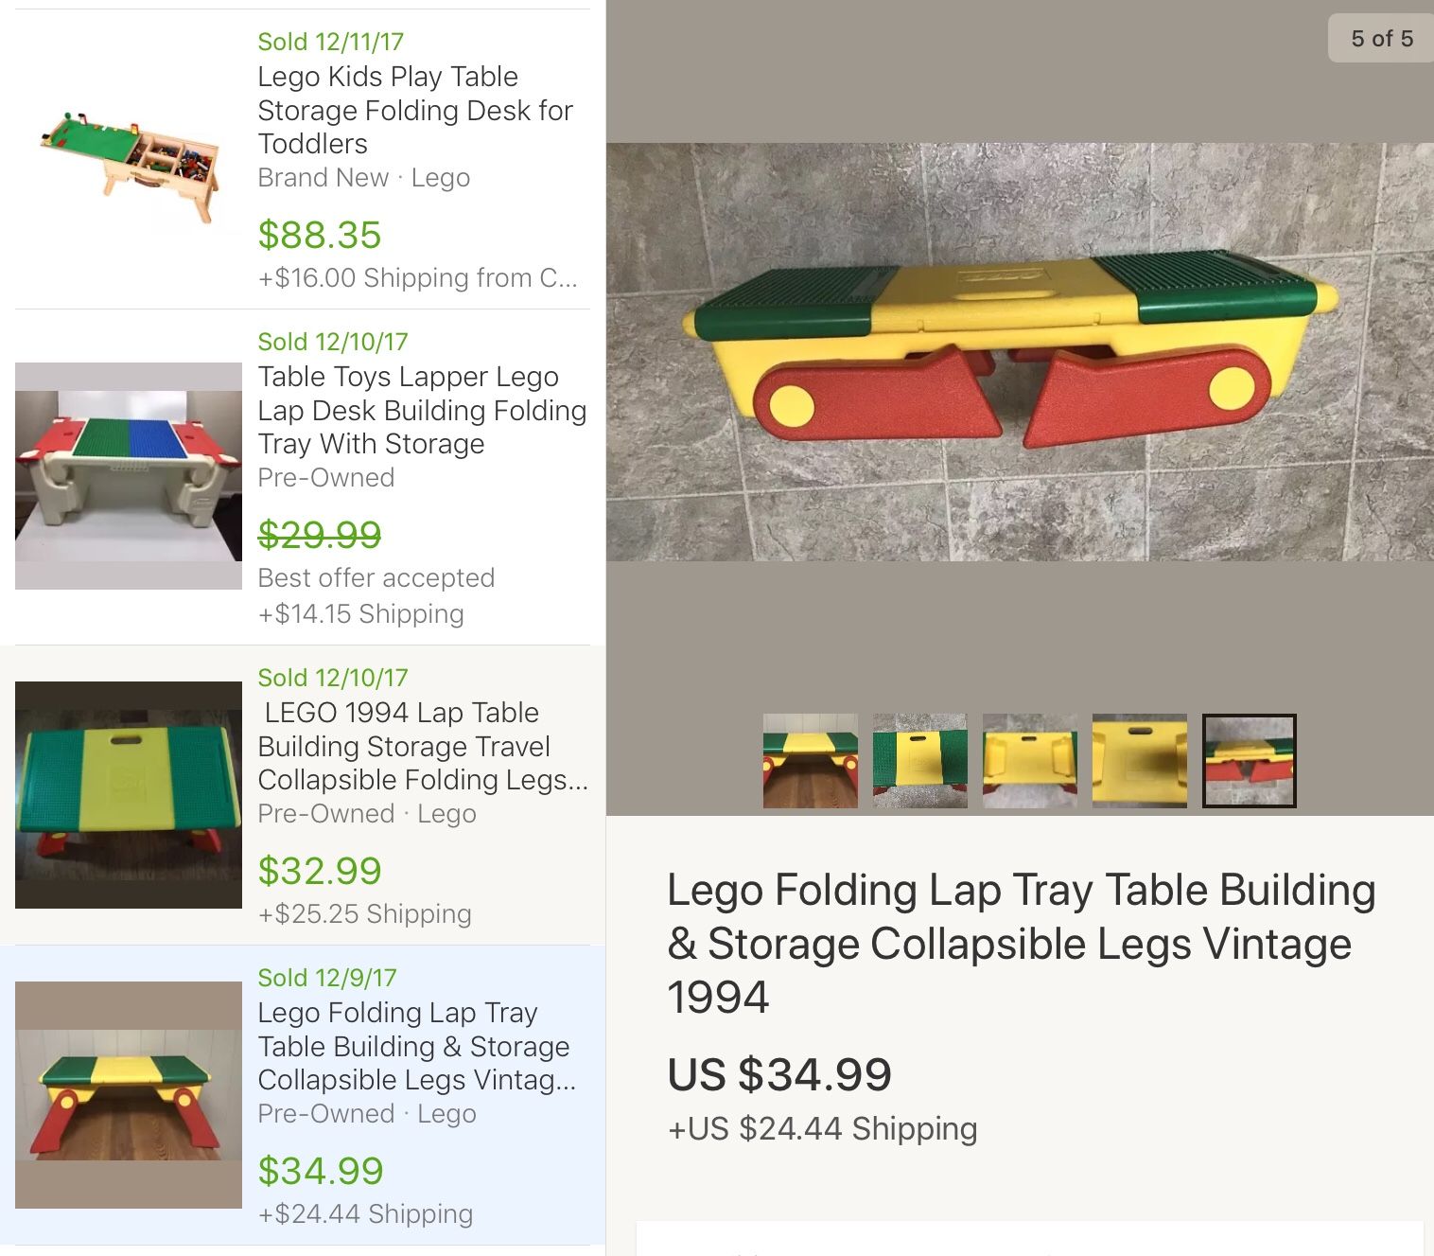Open Lego Folding Lap Tray Table sold listing

pos(416,1046)
